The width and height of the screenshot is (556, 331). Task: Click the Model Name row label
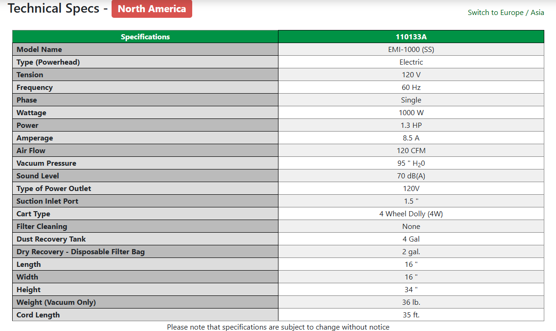39,50
